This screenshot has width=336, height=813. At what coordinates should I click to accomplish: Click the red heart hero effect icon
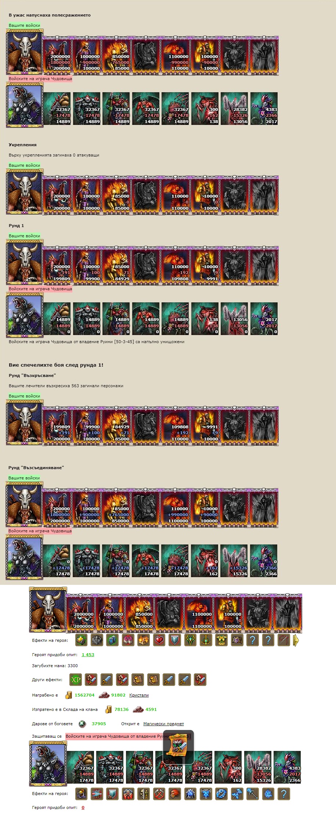coord(159,640)
